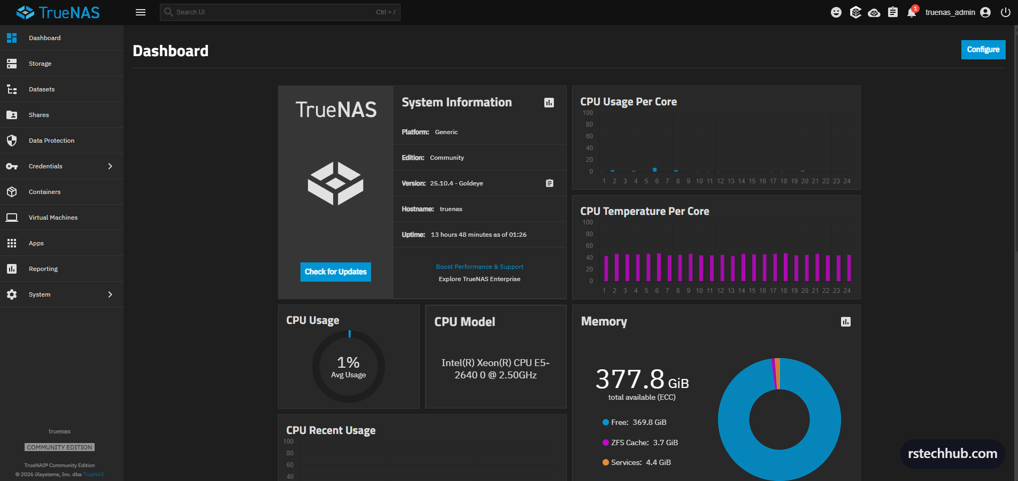Viewport: 1018px width, 481px height.
Task: Focus the Search UI field
Action: pos(280,12)
